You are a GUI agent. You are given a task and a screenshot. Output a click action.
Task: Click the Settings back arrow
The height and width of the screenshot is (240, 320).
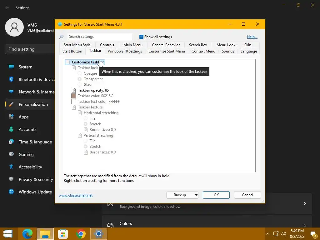pyautogui.click(x=7, y=7)
